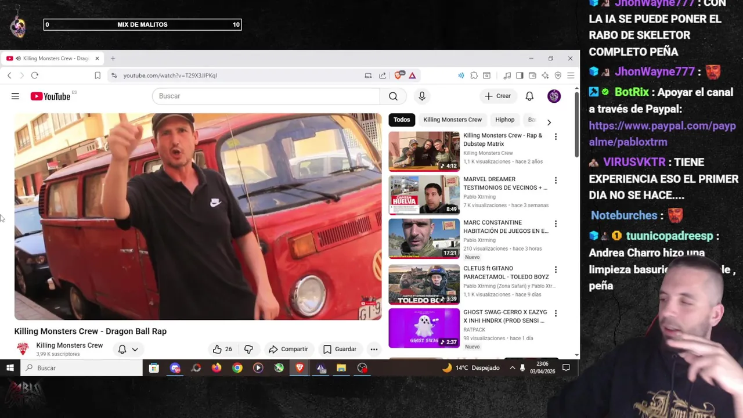Open GHOST SWAG-CERRO X EAZYG video title
The height and width of the screenshot is (418, 743).
pyautogui.click(x=505, y=316)
